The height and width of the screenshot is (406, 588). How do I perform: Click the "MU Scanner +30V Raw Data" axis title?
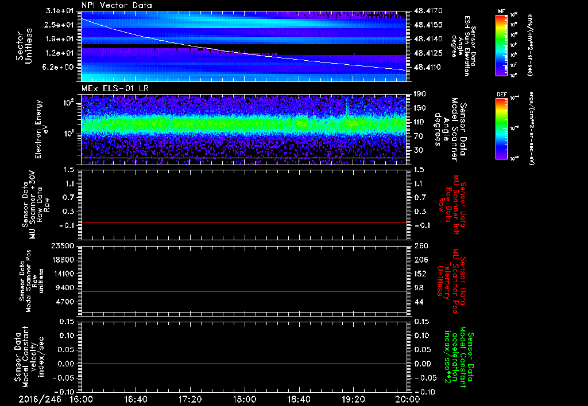tap(36, 205)
